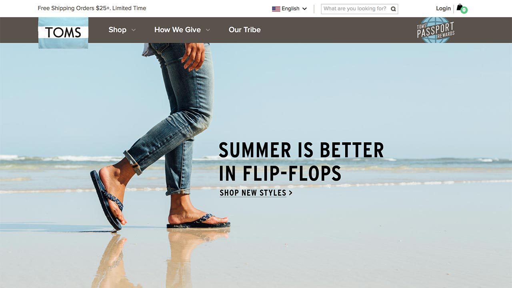This screenshot has height=288, width=512.
Task: Click the Summer Is Better headline
Action: [x=301, y=162]
